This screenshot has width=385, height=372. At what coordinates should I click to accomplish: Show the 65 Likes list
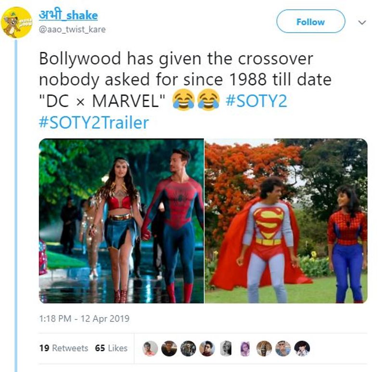coord(111,348)
